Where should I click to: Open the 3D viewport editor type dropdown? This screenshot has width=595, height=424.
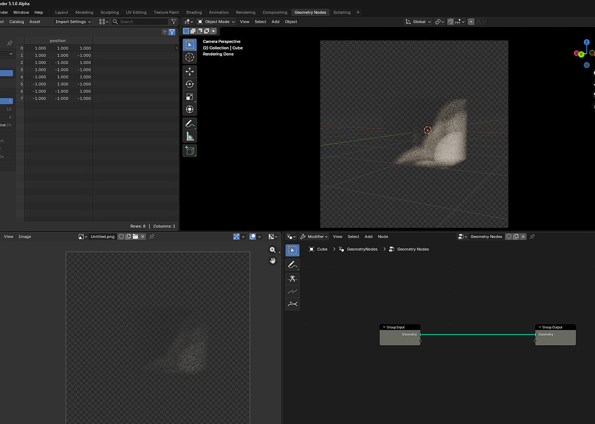tap(188, 22)
